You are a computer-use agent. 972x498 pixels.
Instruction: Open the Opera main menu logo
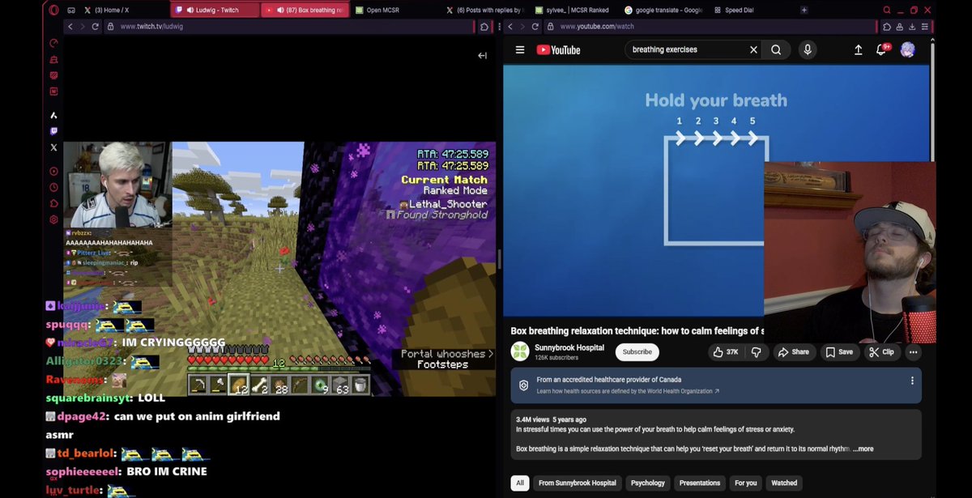coord(53,10)
